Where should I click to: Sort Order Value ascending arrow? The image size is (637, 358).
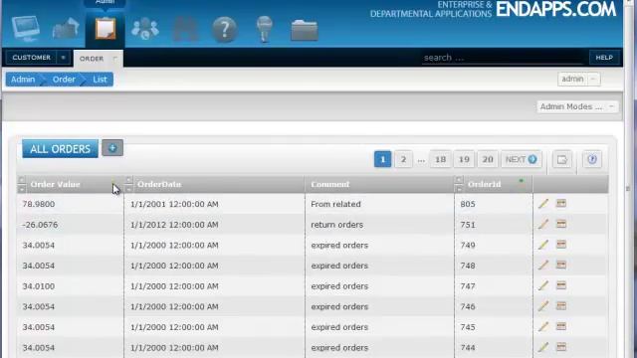point(22,179)
